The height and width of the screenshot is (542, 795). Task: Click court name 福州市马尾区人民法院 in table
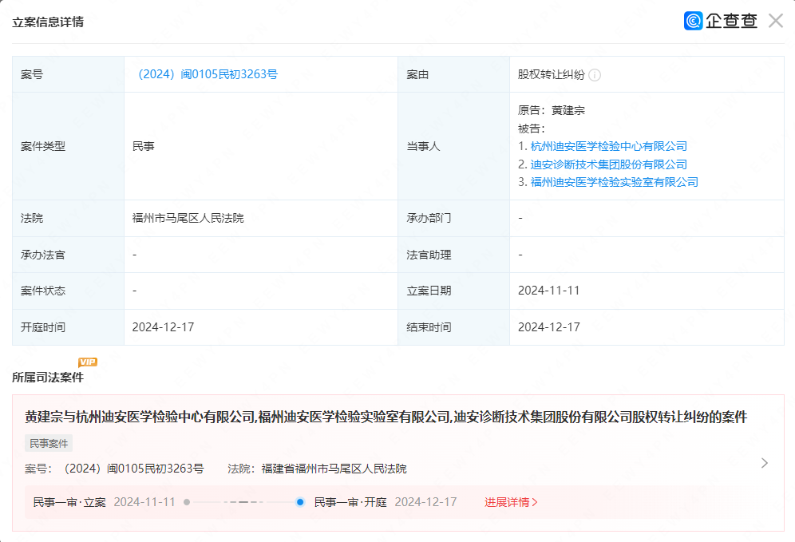188,218
